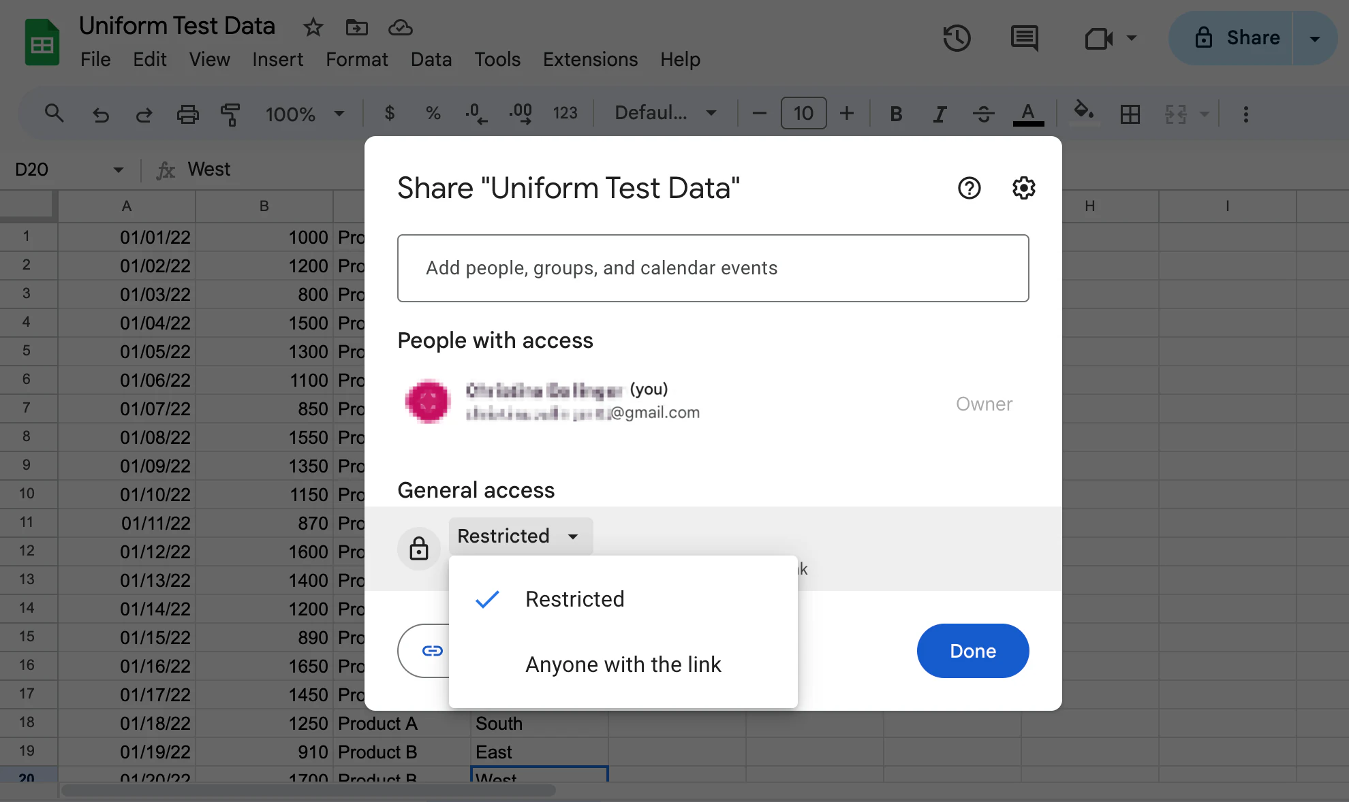The width and height of the screenshot is (1349, 802).
Task: Toggle bold formatting
Action: pyautogui.click(x=896, y=114)
